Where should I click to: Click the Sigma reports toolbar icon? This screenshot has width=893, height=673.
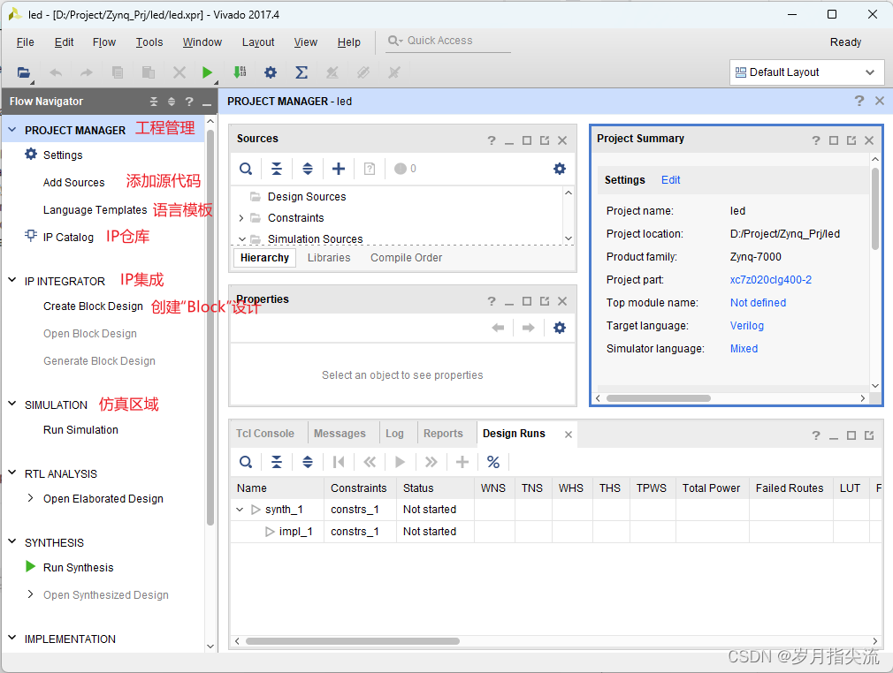(x=301, y=72)
